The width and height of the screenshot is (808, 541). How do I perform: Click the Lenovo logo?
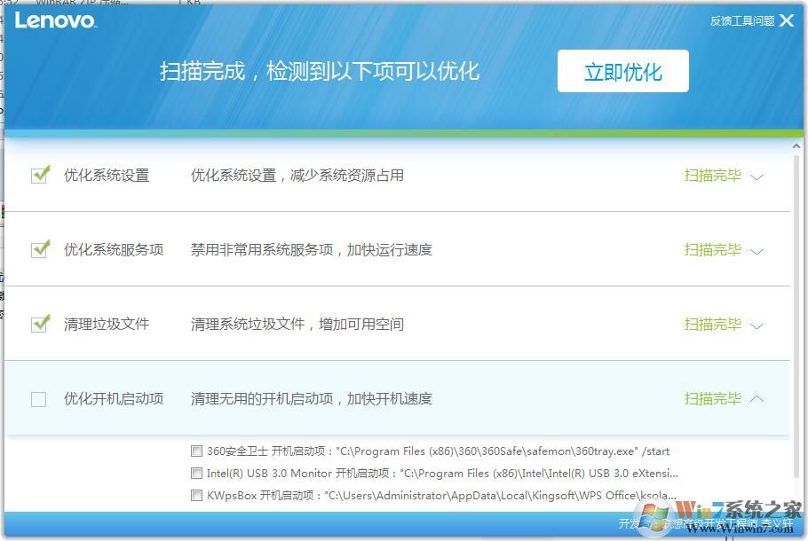click(x=55, y=20)
